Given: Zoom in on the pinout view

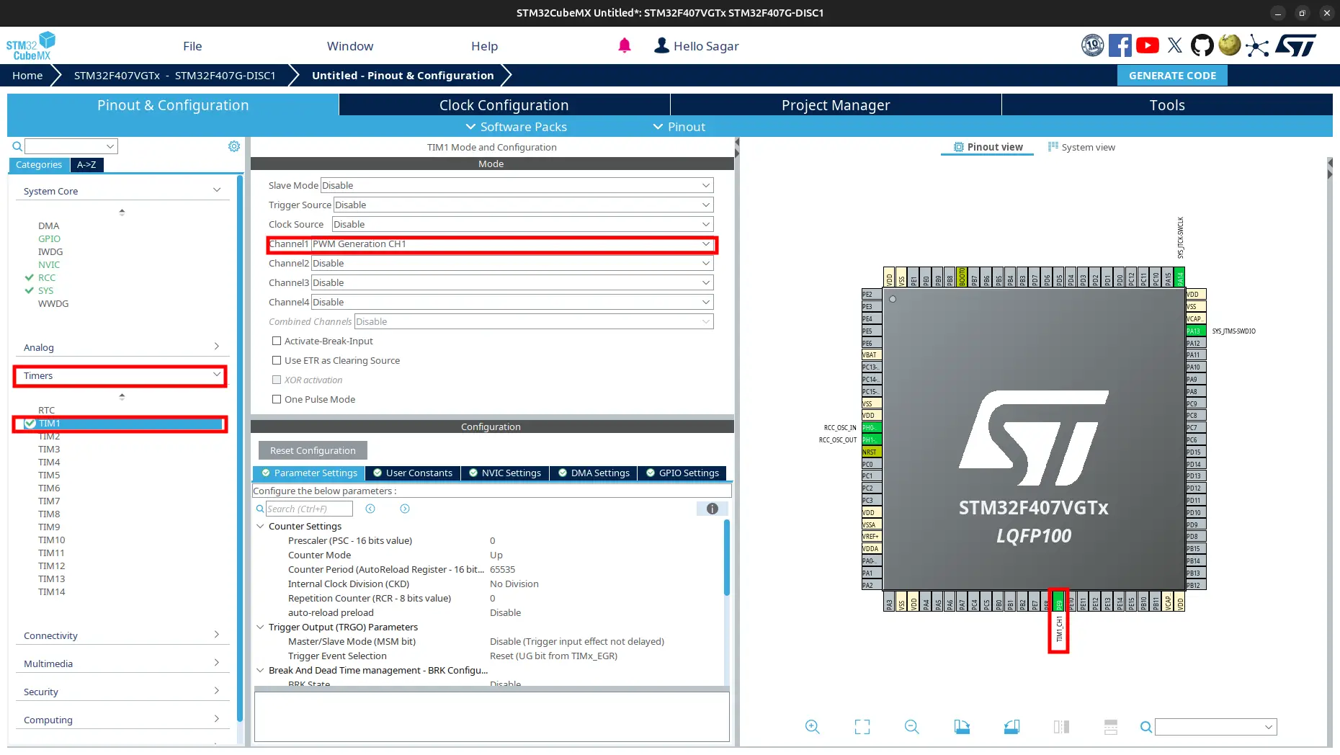Looking at the screenshot, I should (812, 727).
